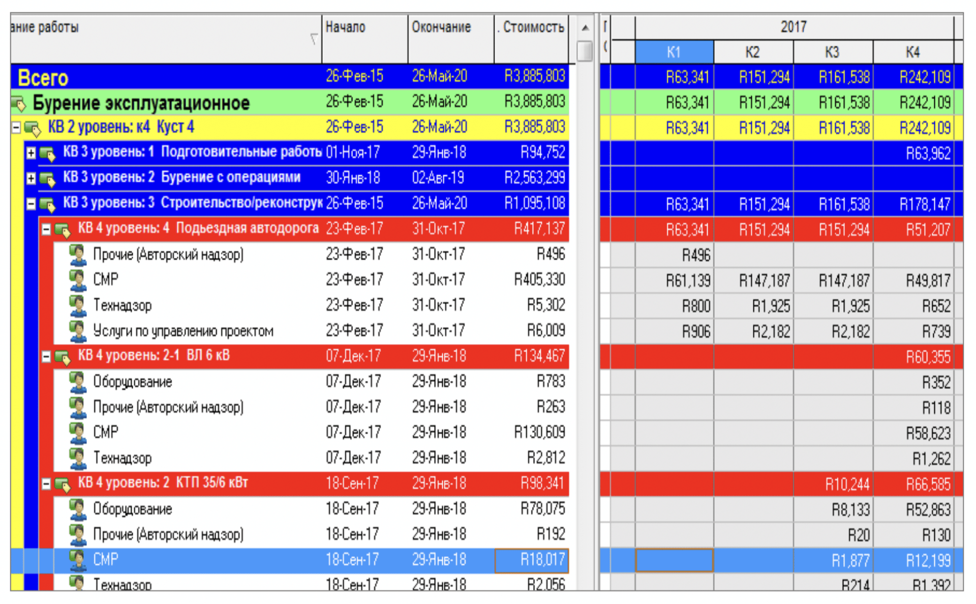Click the scroll up arrow of the table
This screenshot has width=976, height=604.
(x=585, y=28)
